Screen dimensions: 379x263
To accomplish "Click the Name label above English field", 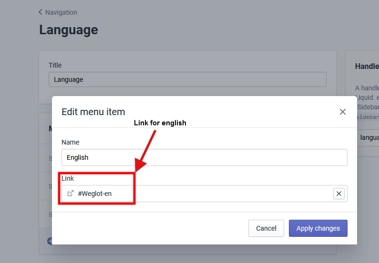I will coord(71,142).
